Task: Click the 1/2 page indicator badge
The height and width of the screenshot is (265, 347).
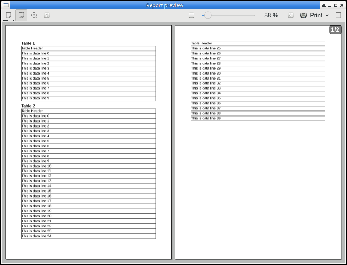Action: [335, 30]
